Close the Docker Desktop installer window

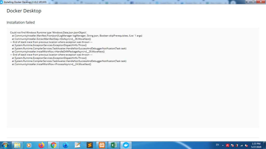[261, 2]
